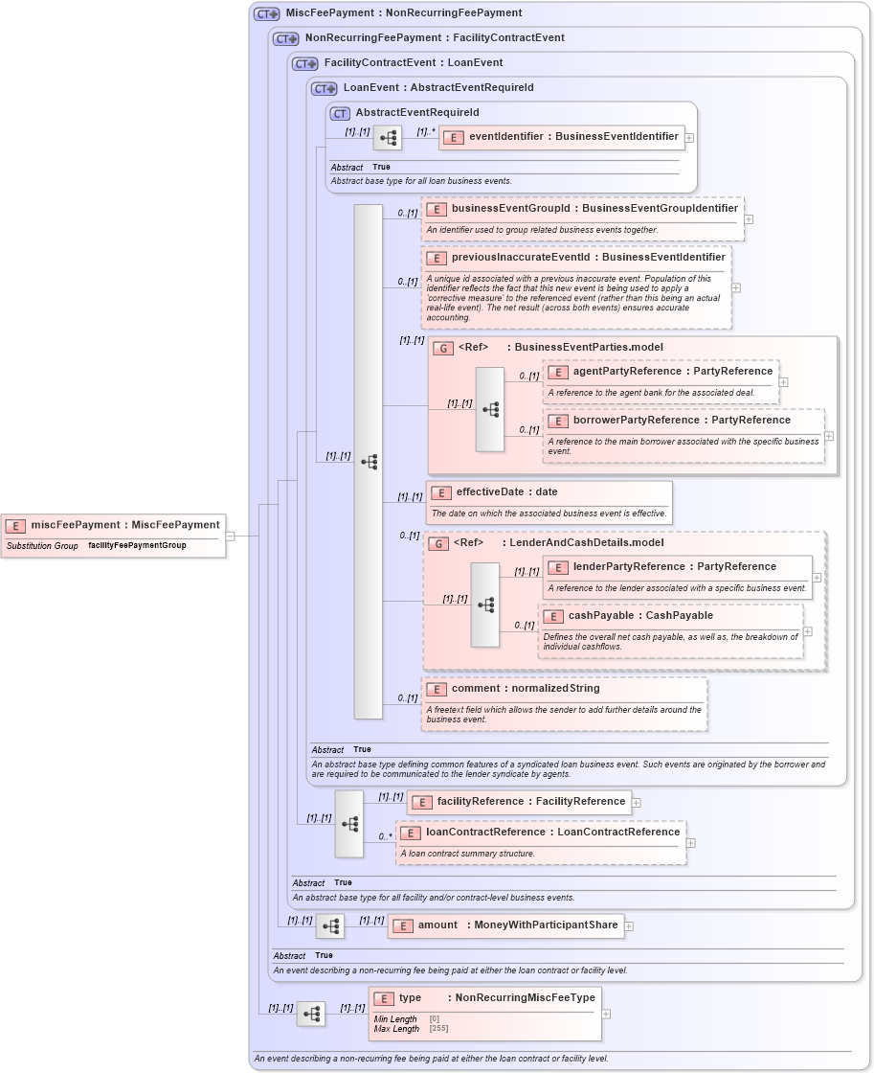Image resolution: width=874 pixels, height=1073 pixels.
Task: Click the E icon of effectiveDate element
Action: click(441, 491)
